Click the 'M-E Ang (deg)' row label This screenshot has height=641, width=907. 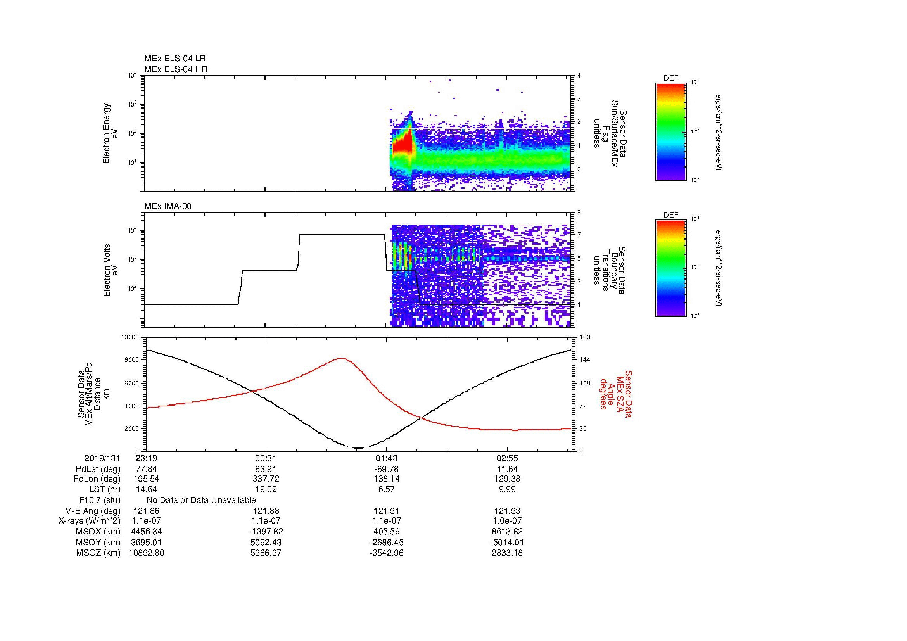pyautogui.click(x=93, y=511)
